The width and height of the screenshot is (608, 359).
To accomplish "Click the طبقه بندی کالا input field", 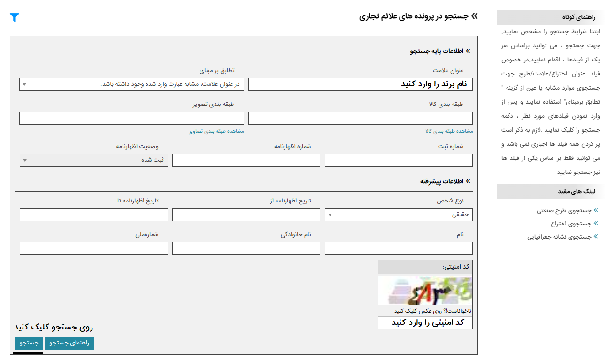I will click(x=361, y=118).
